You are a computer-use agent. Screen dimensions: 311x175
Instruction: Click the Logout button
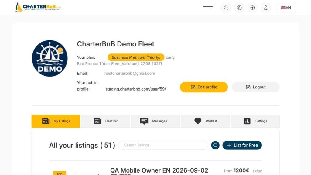point(256,87)
